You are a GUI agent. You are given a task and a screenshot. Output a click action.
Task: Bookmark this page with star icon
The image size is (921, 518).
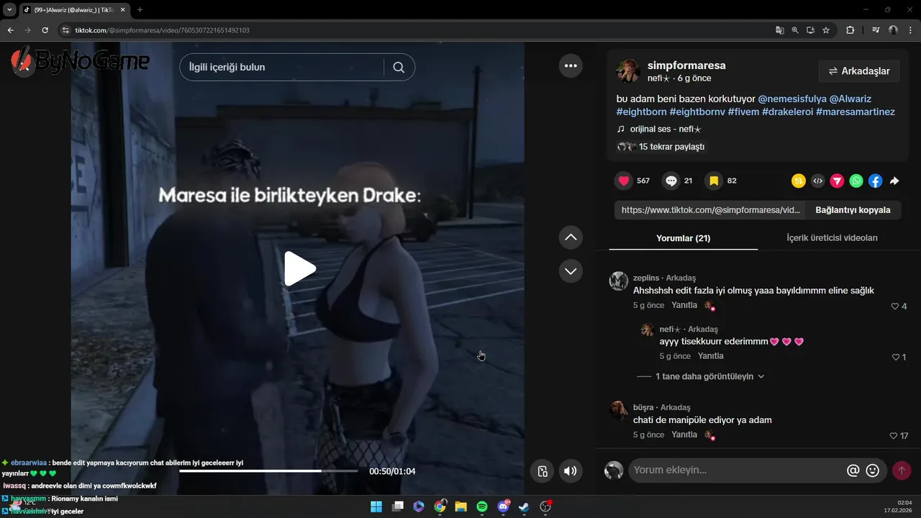(x=826, y=30)
